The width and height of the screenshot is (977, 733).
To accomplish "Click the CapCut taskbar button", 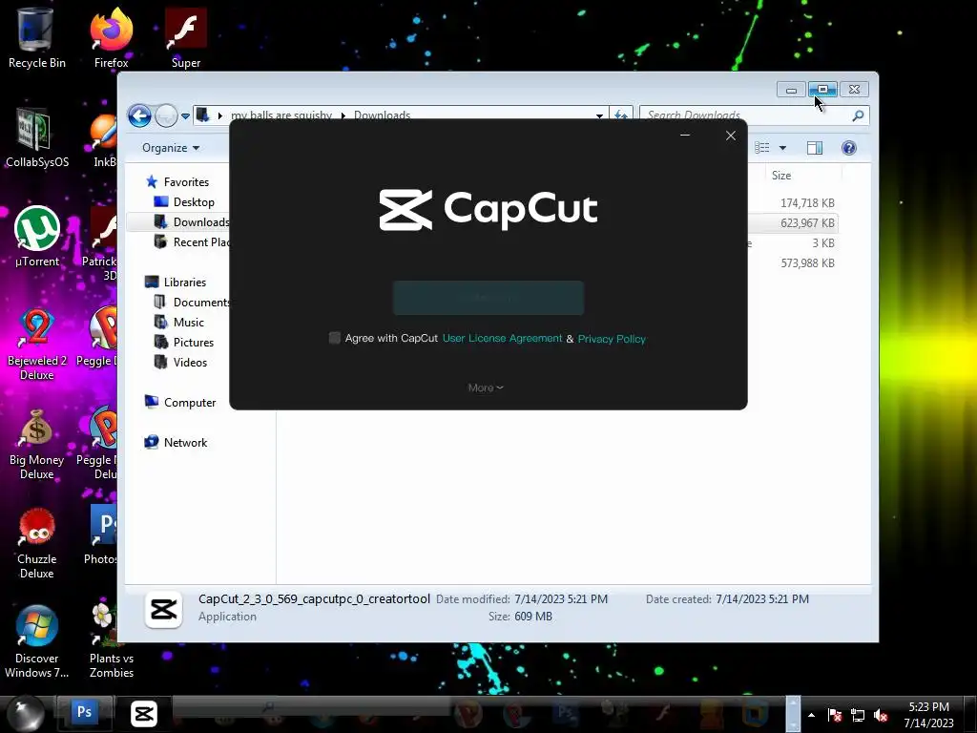I will tap(143, 714).
